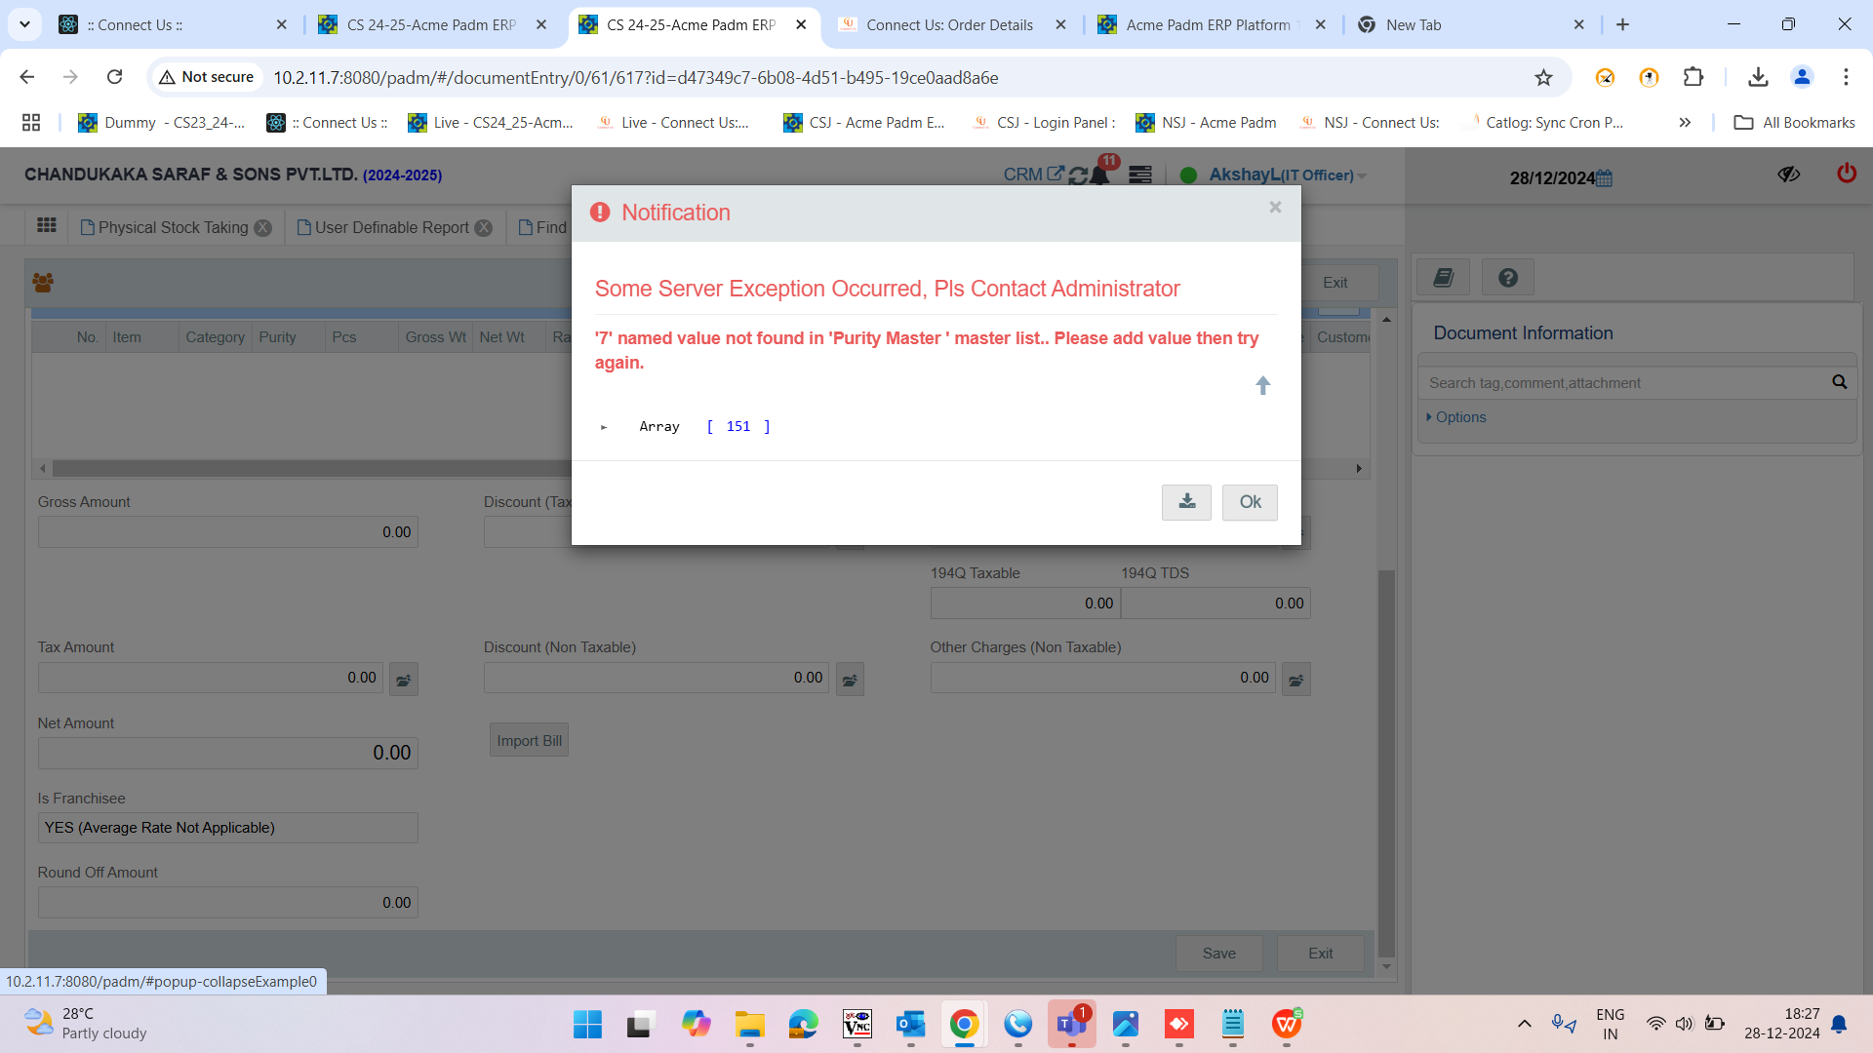Open Outlook from the taskbar

point(910,1024)
